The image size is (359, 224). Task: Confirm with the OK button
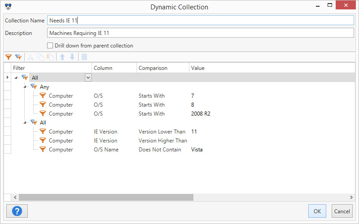click(317, 211)
